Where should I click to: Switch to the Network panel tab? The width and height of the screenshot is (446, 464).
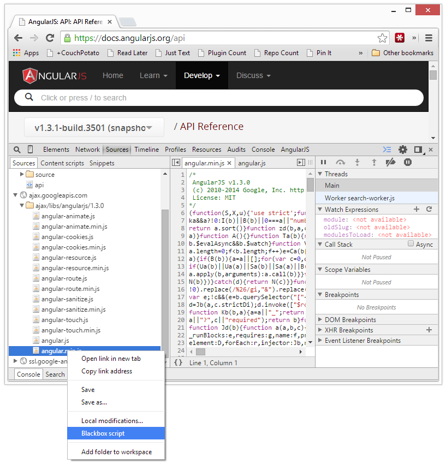click(x=87, y=150)
